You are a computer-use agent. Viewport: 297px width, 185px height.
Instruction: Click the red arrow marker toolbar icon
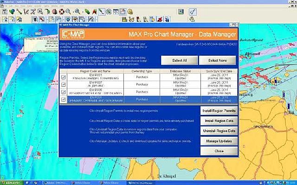94,12
